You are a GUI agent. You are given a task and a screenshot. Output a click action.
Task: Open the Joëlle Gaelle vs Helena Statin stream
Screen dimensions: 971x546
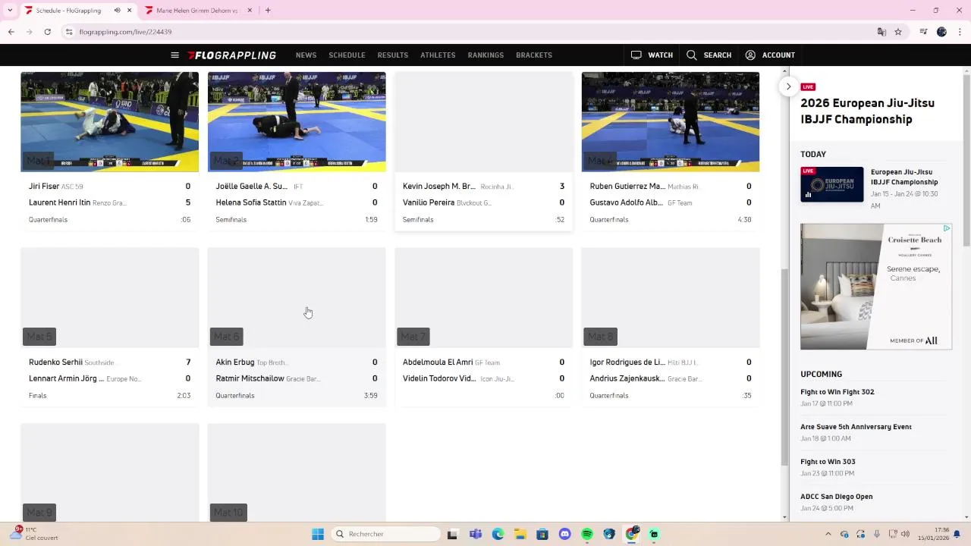[297, 122]
